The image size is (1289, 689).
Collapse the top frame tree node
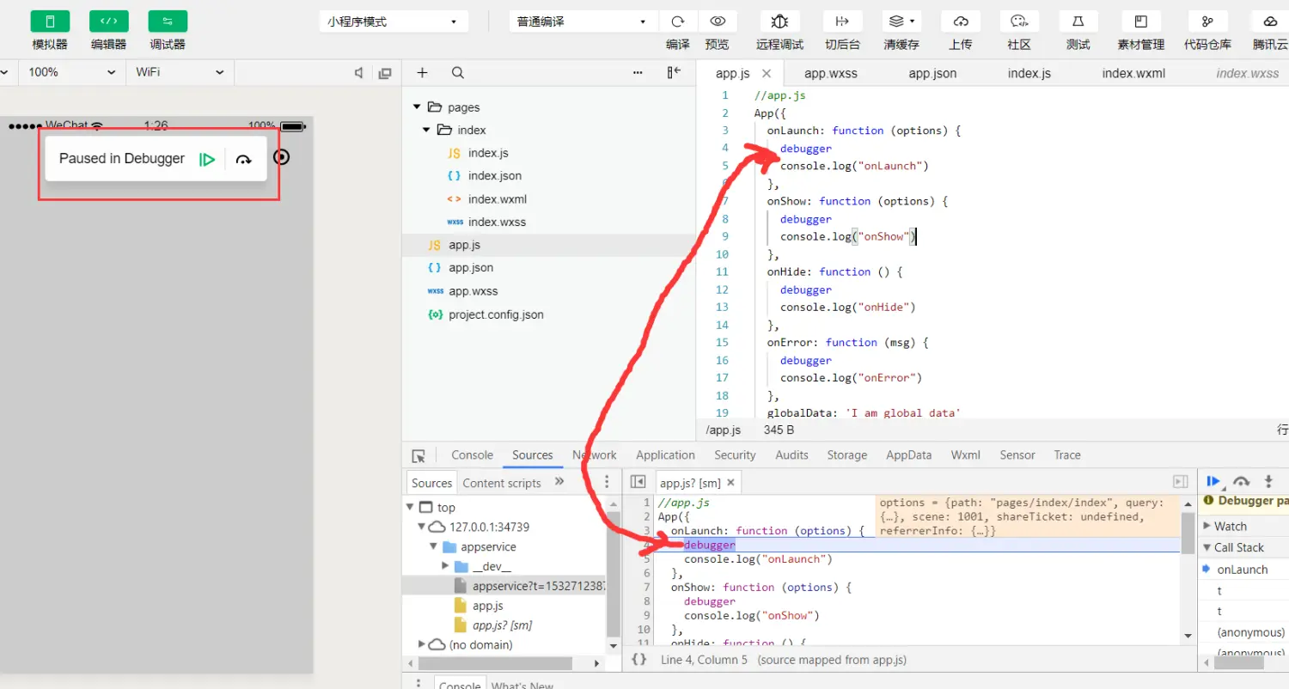(x=412, y=507)
